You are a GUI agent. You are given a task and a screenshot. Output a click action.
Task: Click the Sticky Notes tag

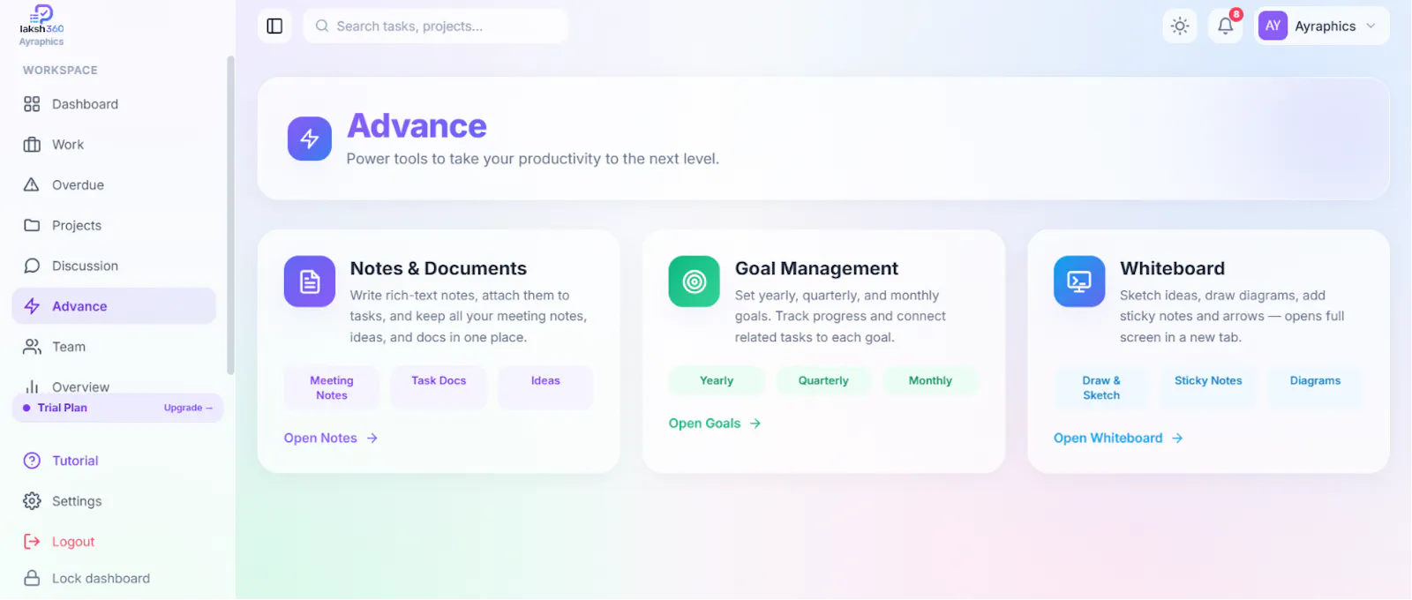tap(1208, 387)
